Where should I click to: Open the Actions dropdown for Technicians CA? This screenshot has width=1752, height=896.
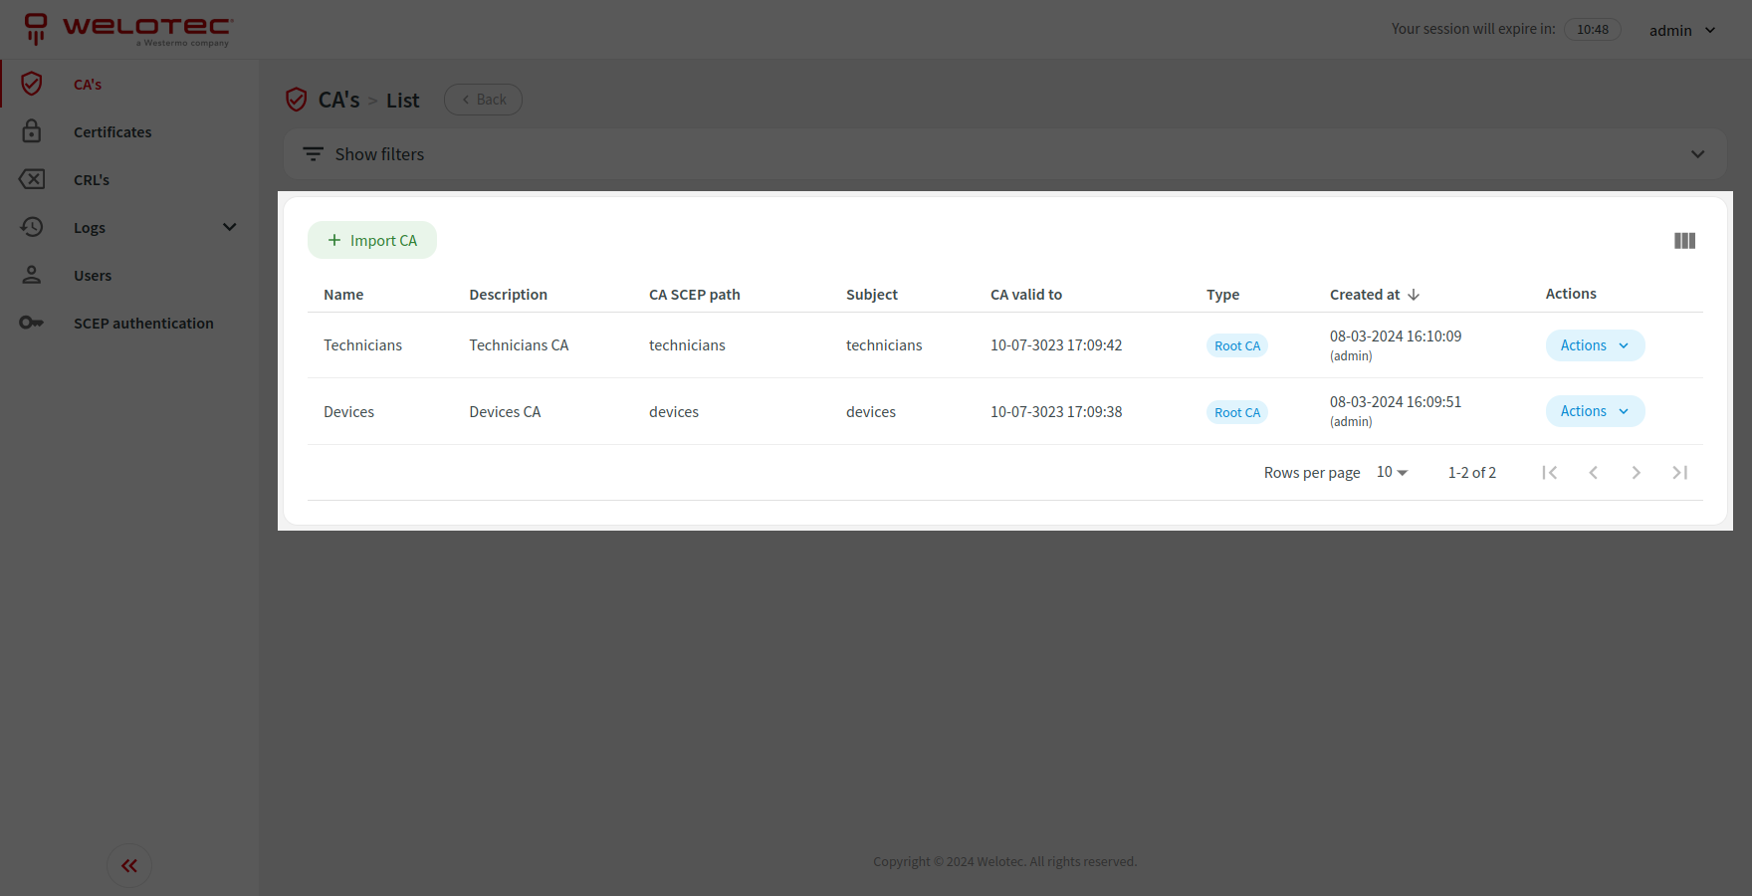point(1594,344)
